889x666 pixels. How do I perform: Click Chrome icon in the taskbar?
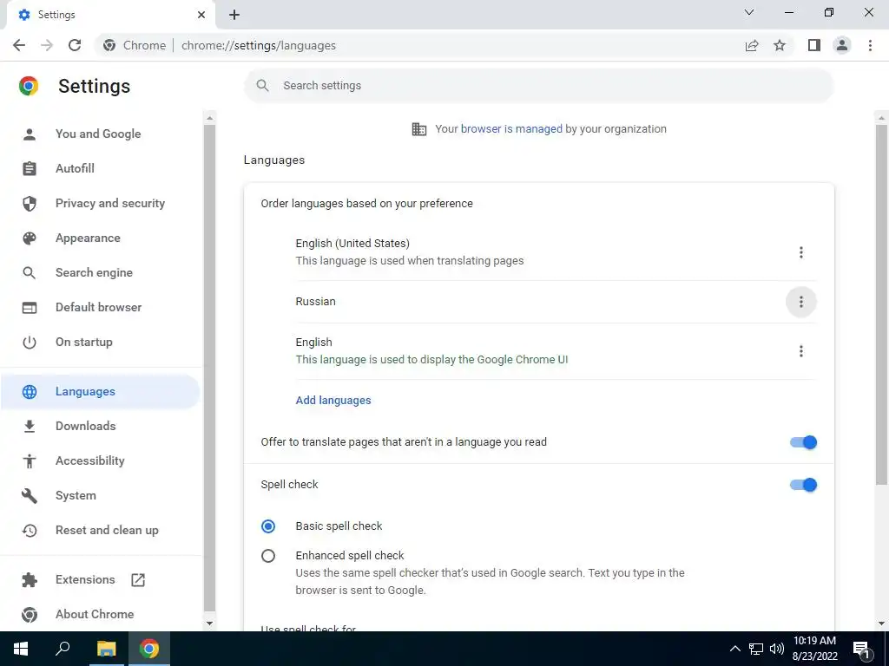click(x=149, y=649)
